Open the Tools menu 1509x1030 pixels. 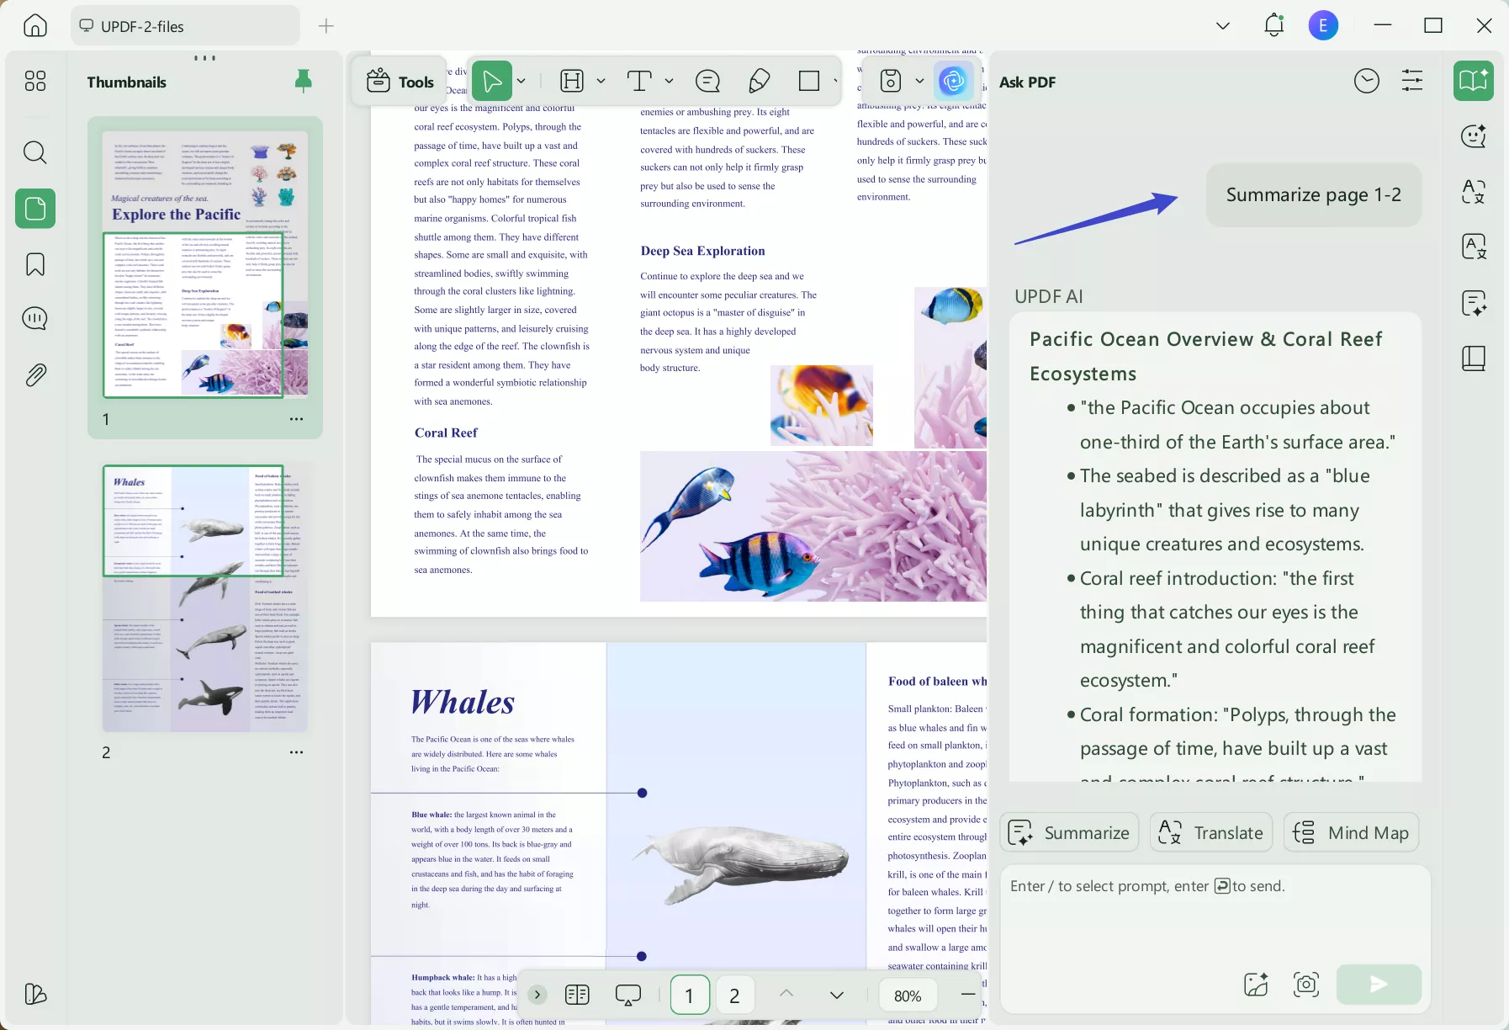[400, 81]
